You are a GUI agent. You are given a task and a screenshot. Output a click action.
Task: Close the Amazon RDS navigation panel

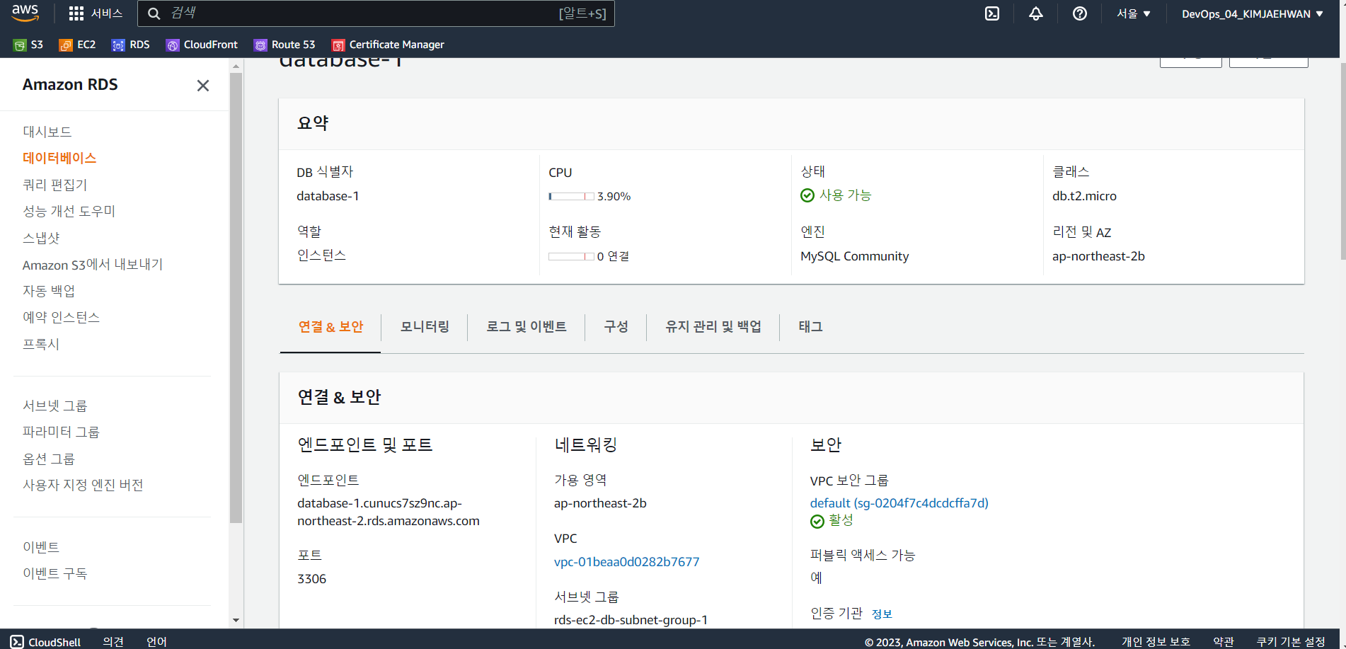point(203,86)
